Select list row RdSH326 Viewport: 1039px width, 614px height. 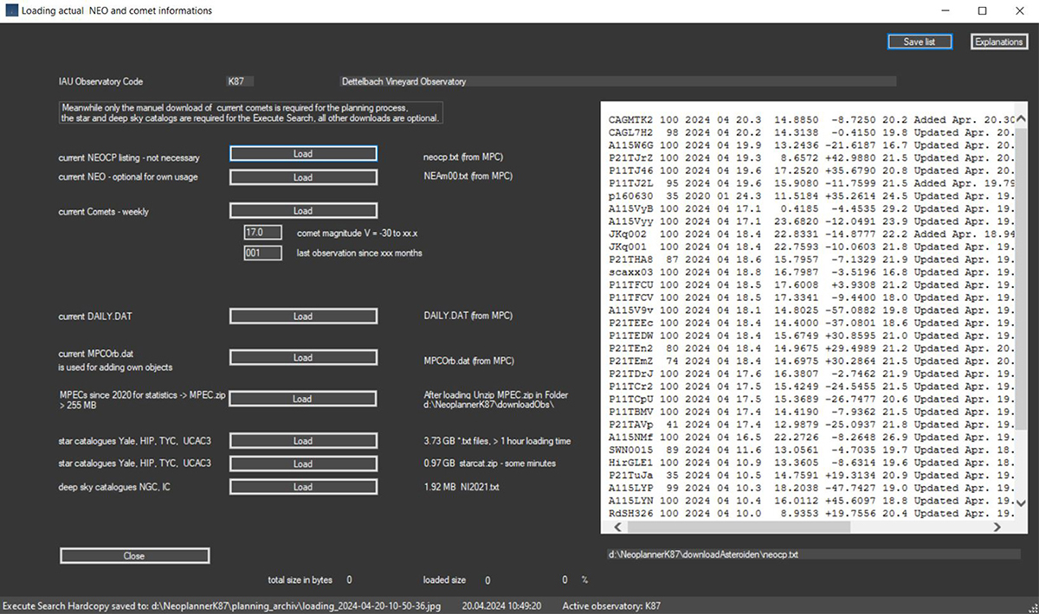tap(812, 512)
